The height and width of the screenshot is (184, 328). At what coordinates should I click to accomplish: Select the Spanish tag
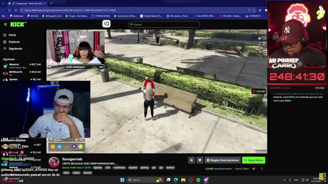tap(98, 168)
